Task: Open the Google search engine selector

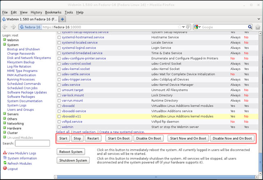Action: (x=197, y=27)
